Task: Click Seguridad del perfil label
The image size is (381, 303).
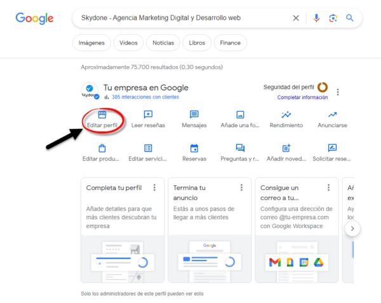Action: pos(289,87)
